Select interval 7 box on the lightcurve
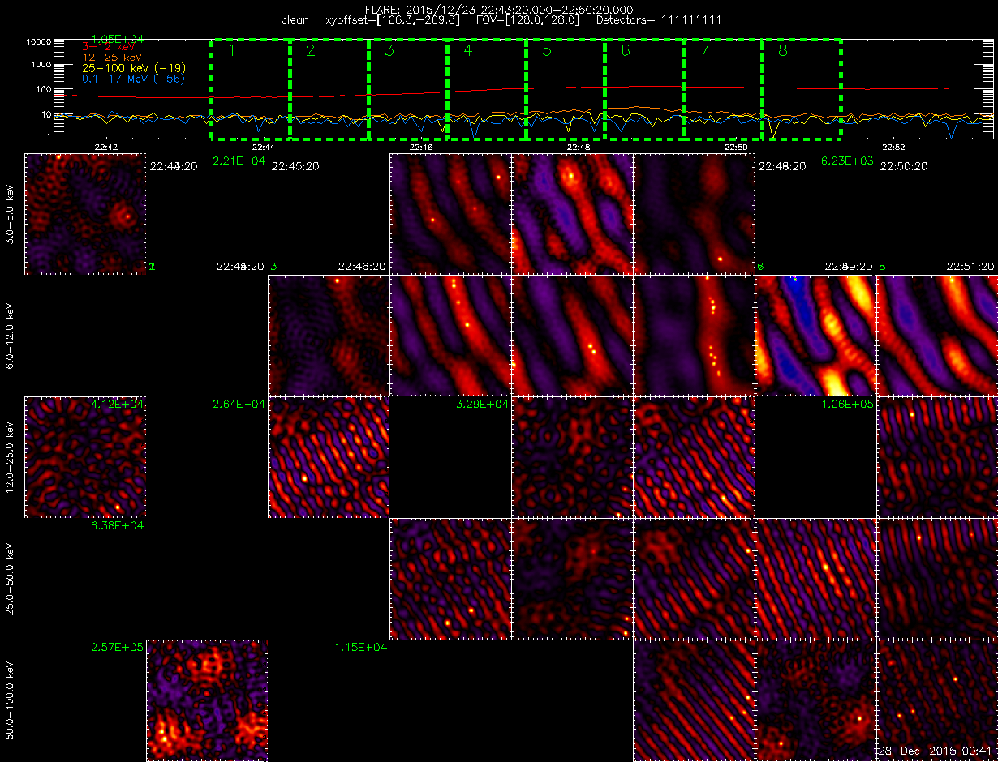This screenshot has height=762, width=998. click(x=723, y=88)
